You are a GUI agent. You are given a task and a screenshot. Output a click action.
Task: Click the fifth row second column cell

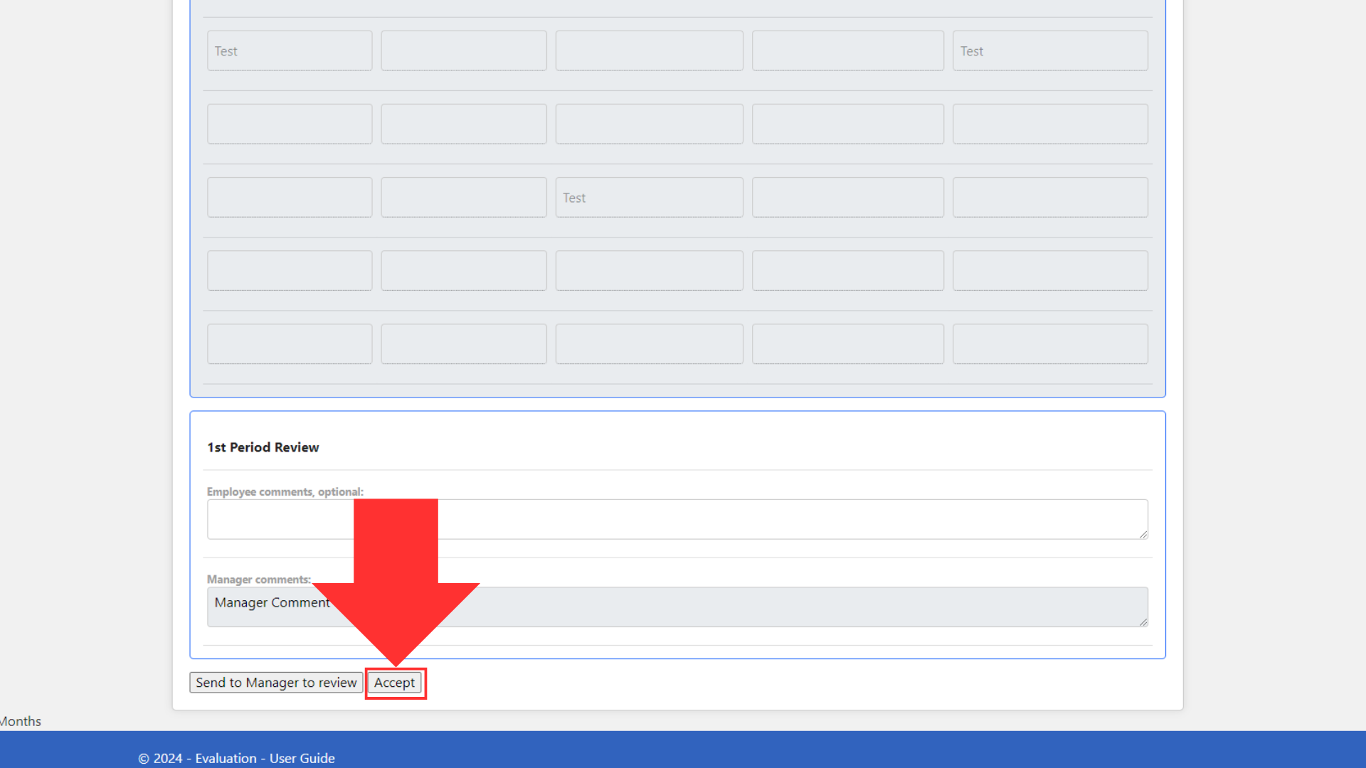[463, 343]
